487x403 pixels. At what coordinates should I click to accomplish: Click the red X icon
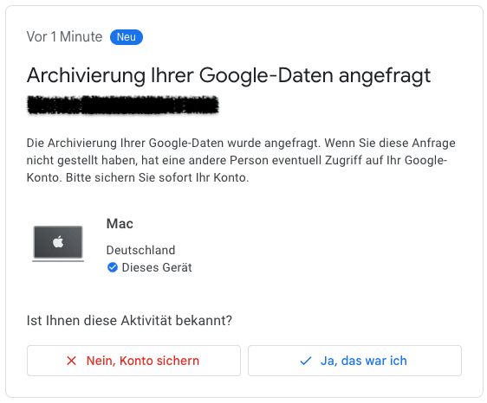[x=71, y=361]
